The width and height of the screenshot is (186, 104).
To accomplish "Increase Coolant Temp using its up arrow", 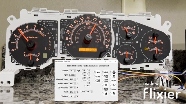I will [75, 79].
